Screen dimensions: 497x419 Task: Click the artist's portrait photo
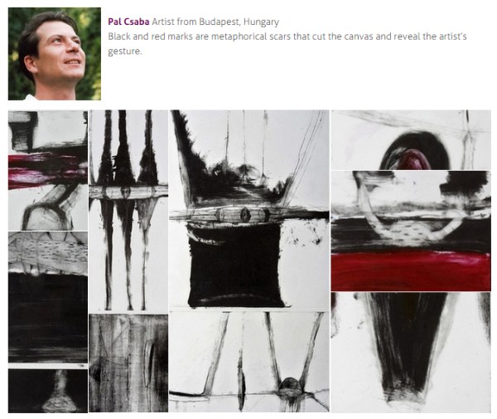55,54
